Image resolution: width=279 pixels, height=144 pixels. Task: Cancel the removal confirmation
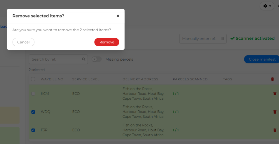tap(23, 42)
